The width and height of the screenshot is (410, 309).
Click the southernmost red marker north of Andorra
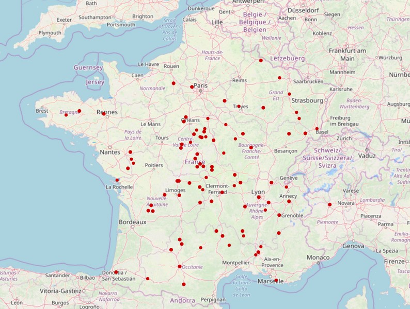(x=184, y=284)
